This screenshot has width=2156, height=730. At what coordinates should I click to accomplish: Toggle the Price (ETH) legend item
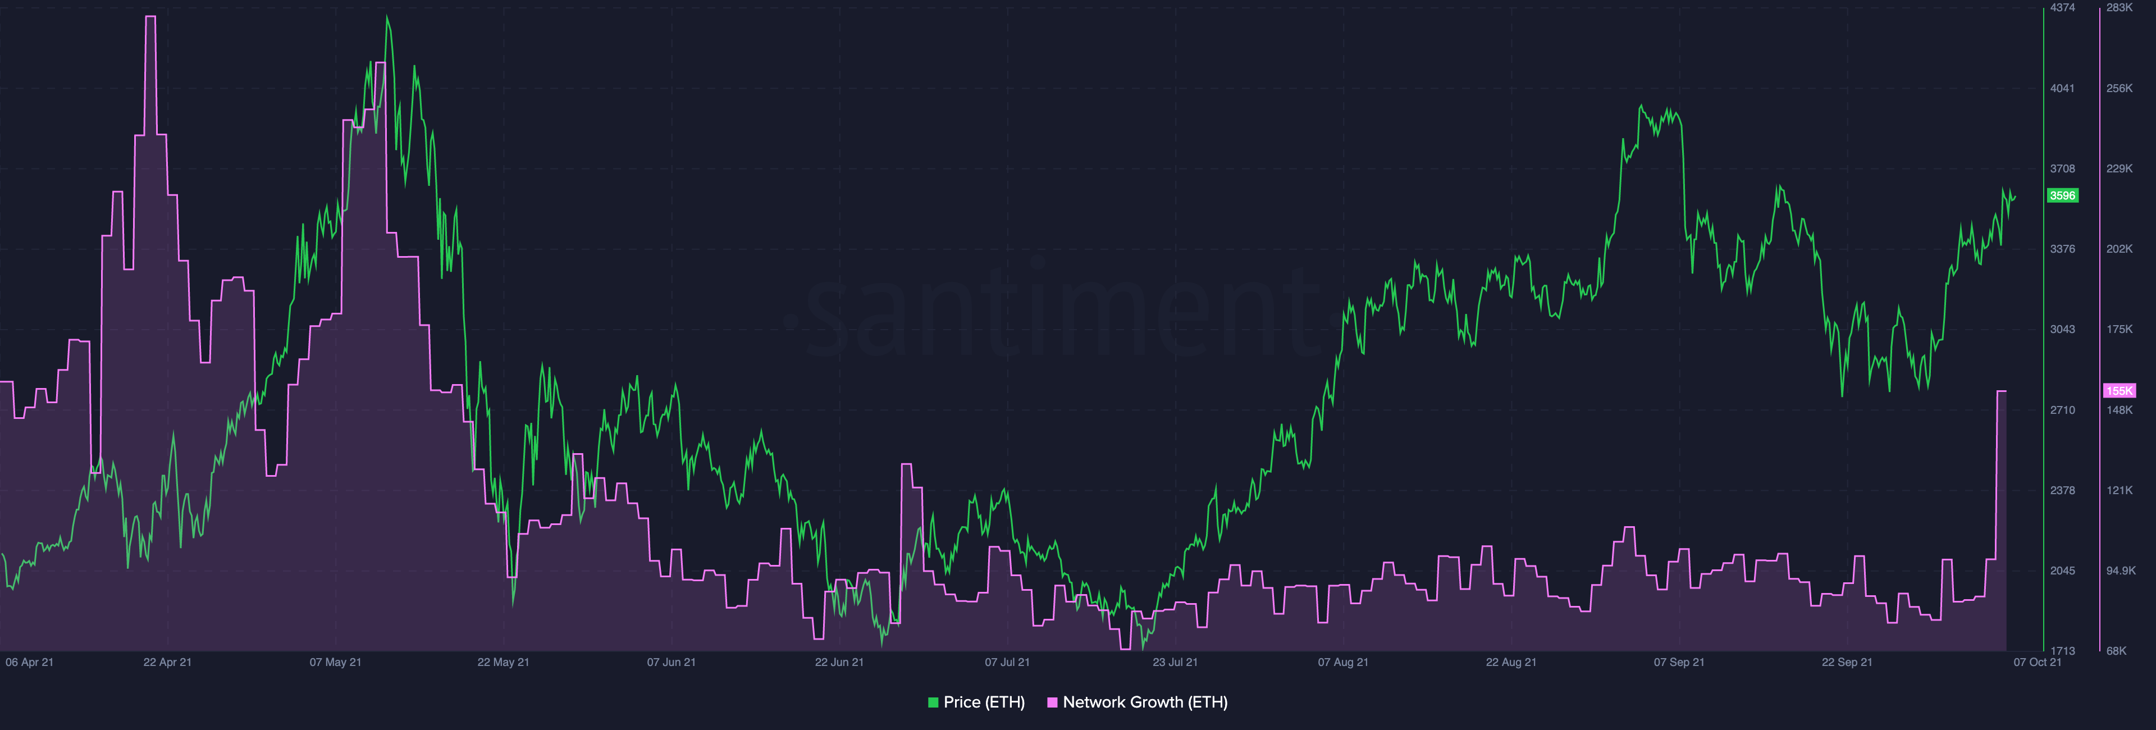984,702
